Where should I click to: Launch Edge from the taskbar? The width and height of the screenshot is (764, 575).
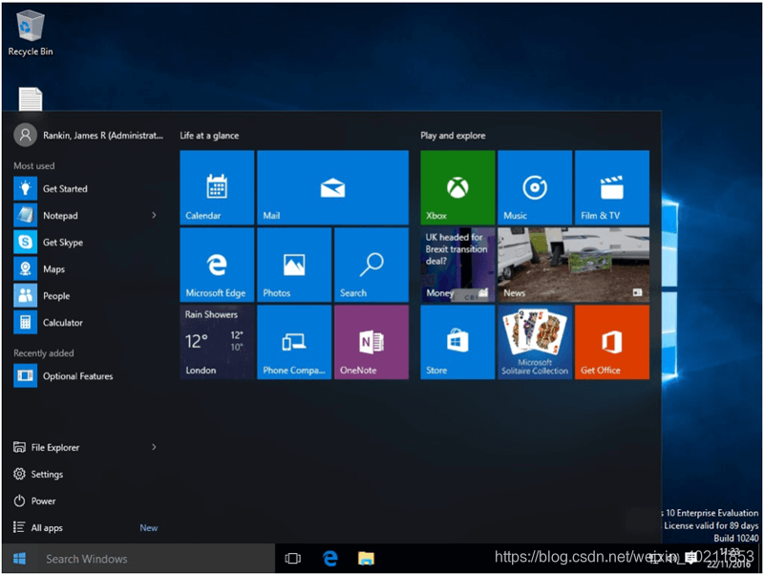[330, 559]
